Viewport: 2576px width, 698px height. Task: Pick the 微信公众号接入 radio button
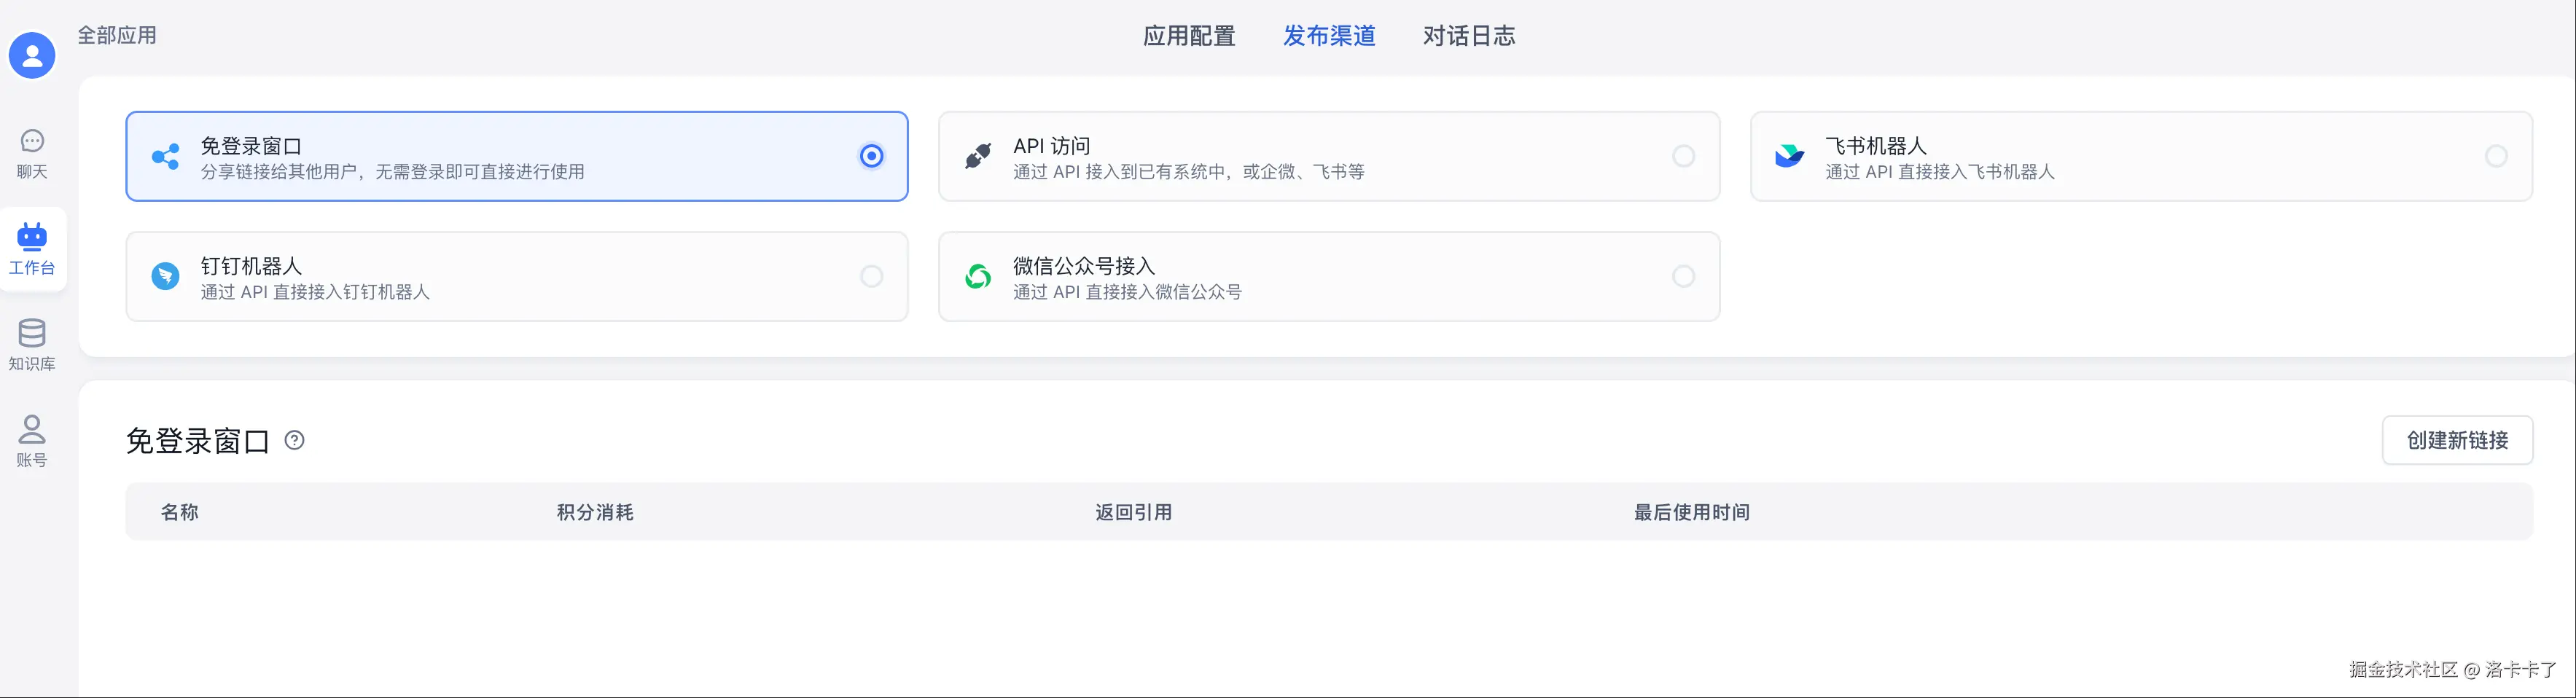1684,276
